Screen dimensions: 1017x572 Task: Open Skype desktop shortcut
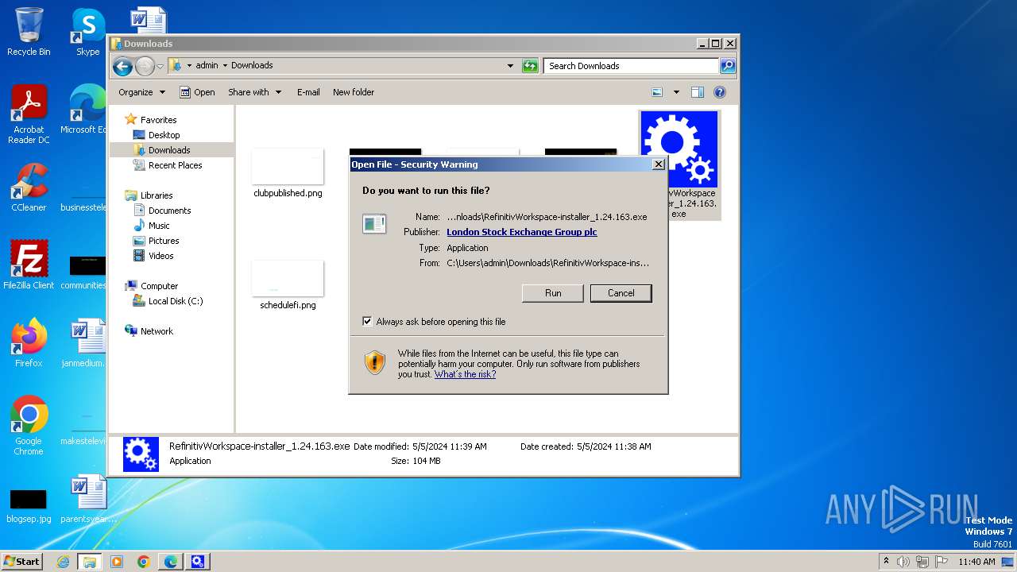pos(87,32)
